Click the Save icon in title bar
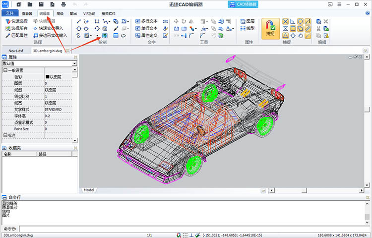The height and width of the screenshot is (238, 372). click(41, 4)
